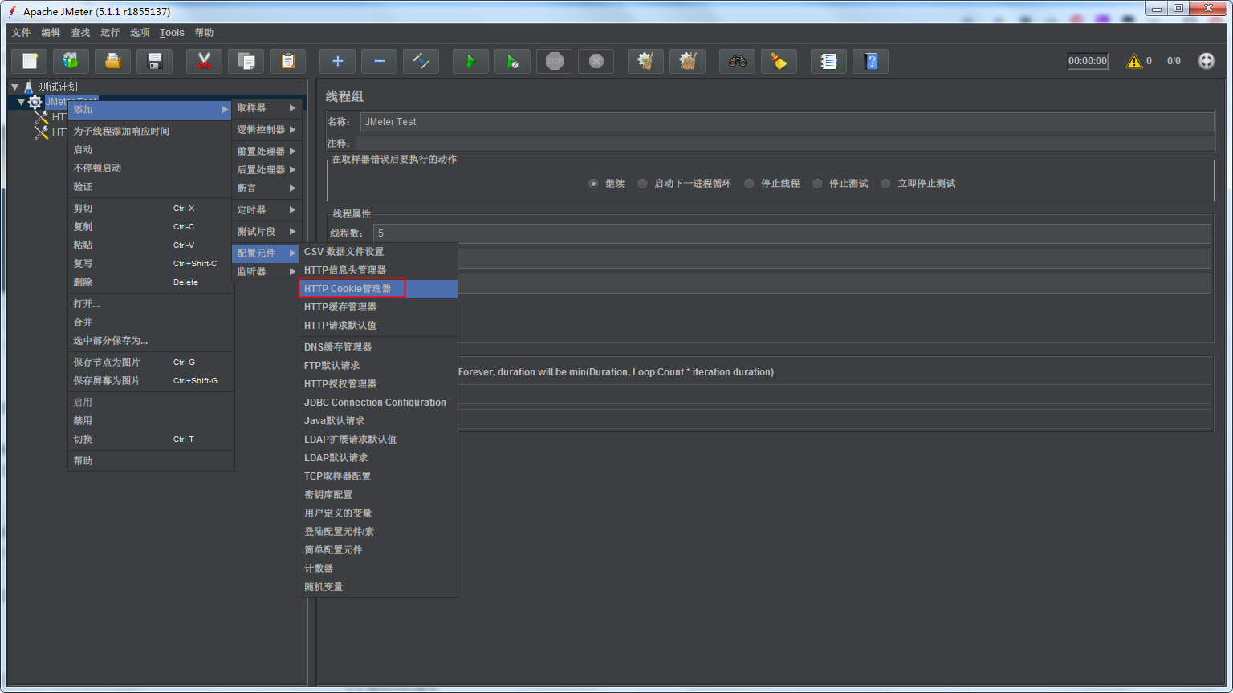
Task: Click the elapsed time 00:00:00 display
Action: (x=1088, y=61)
